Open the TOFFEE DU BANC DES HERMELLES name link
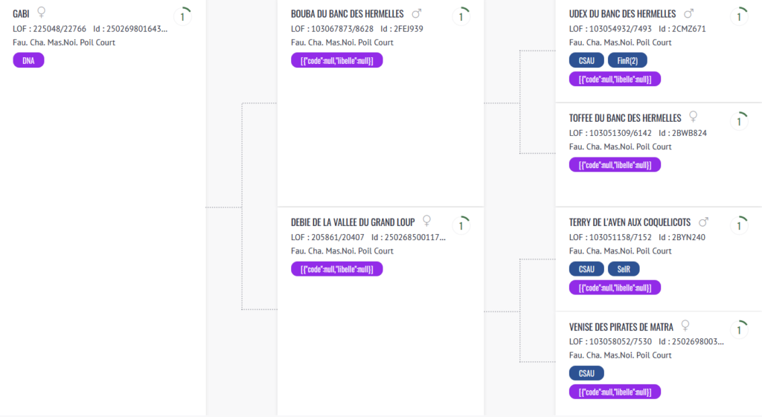 (625, 118)
